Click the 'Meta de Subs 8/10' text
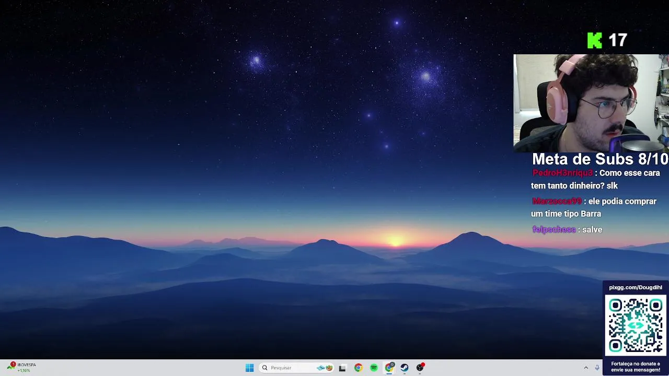Screen dimensions: 669x376 tap(600, 159)
